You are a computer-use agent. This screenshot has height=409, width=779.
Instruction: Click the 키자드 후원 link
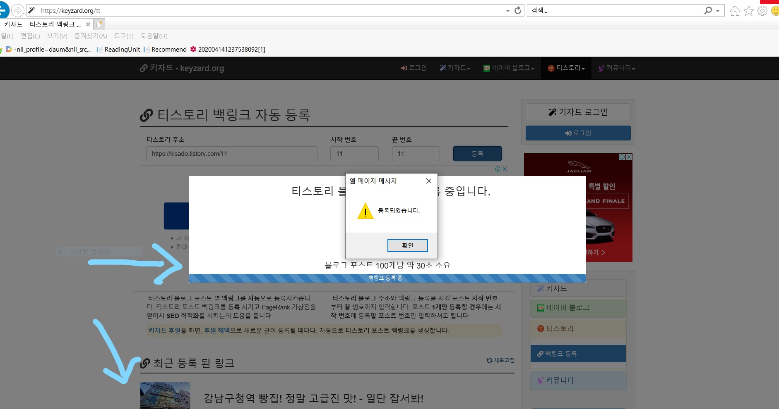pyautogui.click(x=164, y=331)
